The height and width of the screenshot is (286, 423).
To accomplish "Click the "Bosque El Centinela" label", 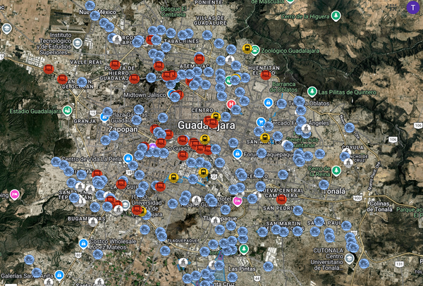I will 173,11.
